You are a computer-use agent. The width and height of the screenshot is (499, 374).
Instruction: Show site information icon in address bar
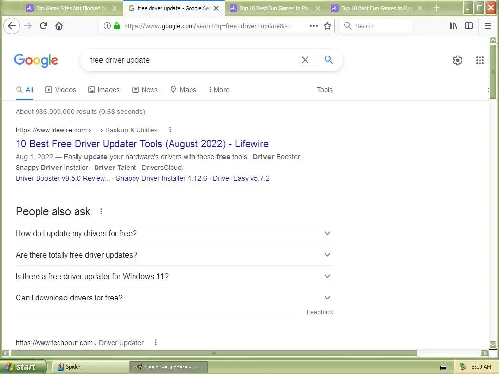[x=107, y=26]
